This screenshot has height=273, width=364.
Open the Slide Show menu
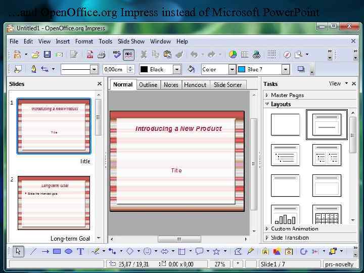point(131,41)
